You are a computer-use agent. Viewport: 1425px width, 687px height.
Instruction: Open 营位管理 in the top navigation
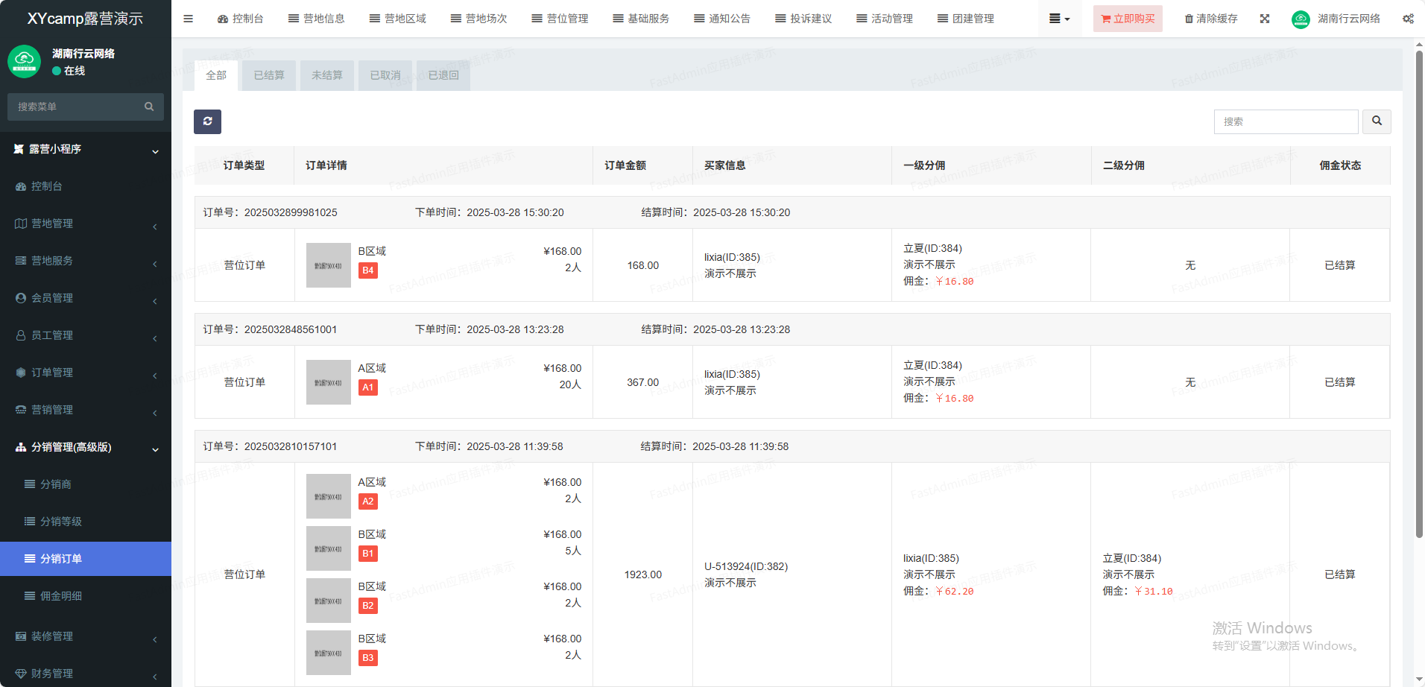point(560,19)
